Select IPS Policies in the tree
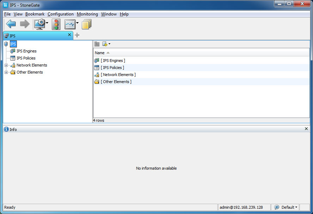The width and height of the screenshot is (313, 214). [x=26, y=58]
